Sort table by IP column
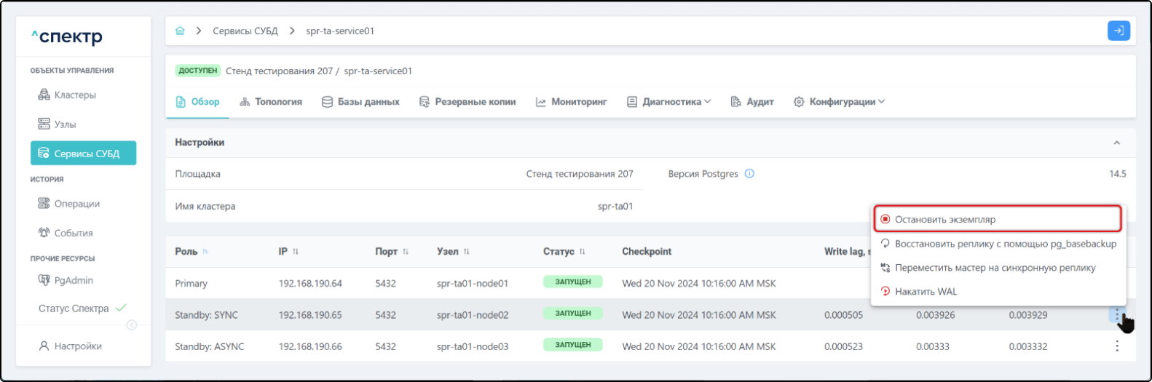Viewport: 1152px width, 382px height. click(x=296, y=252)
